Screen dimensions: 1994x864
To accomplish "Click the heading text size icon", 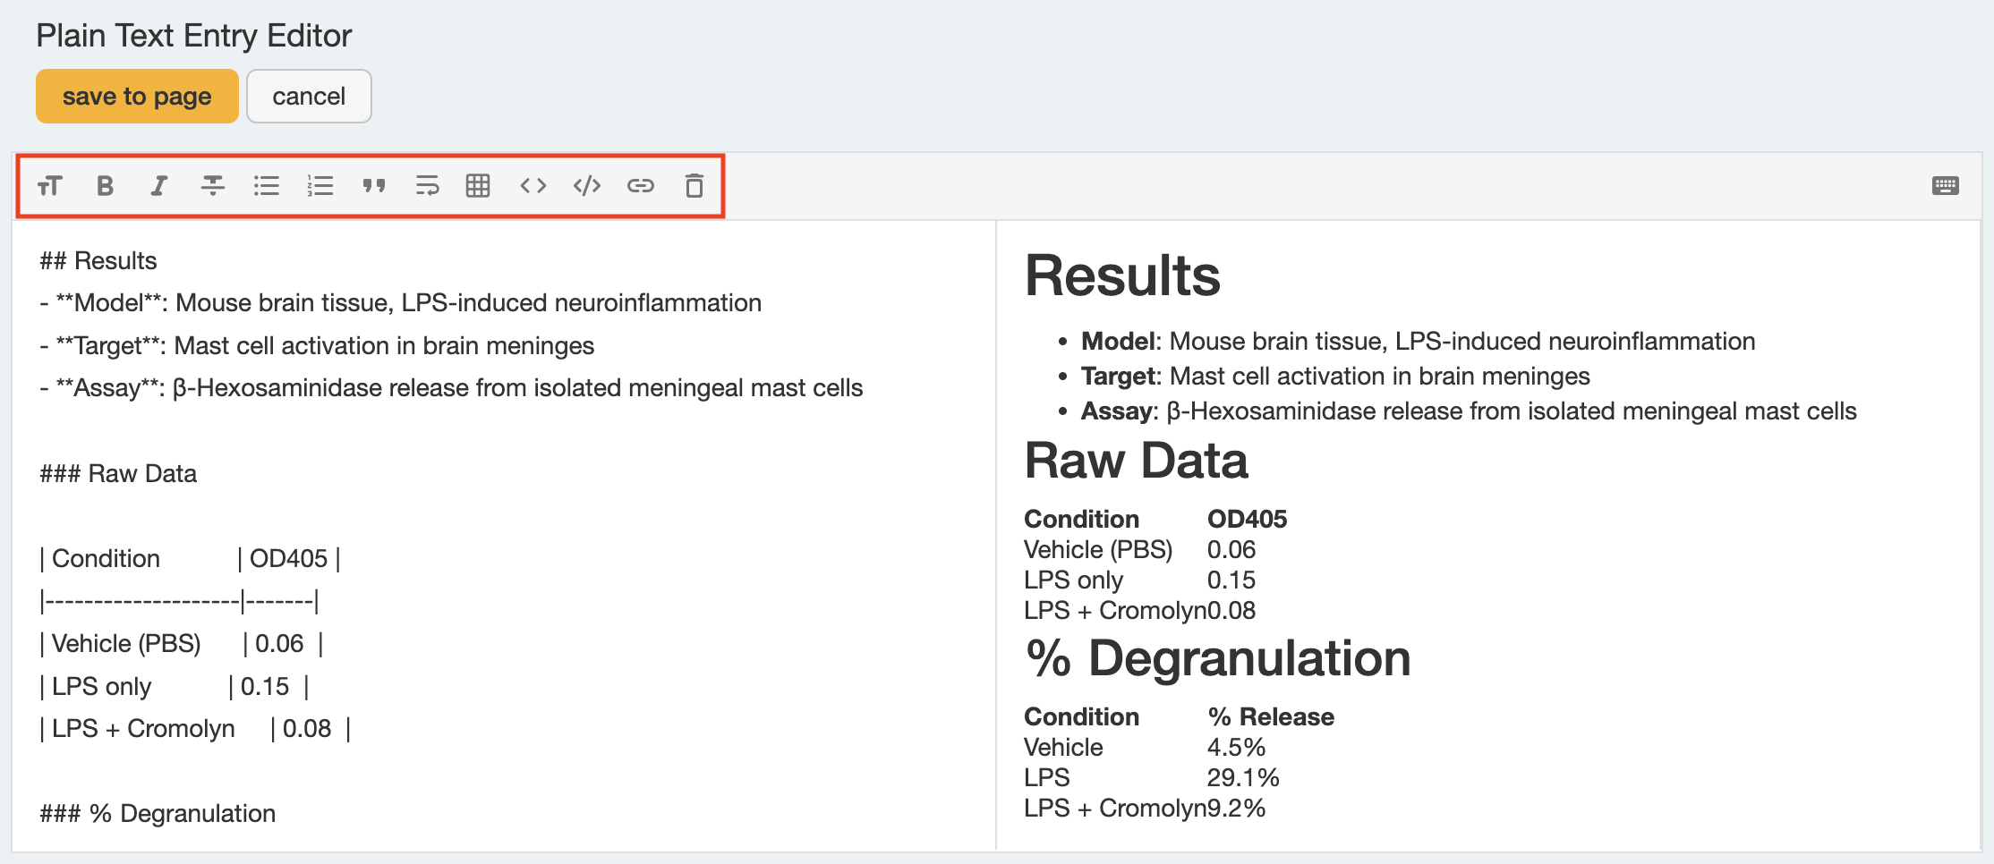I will (50, 186).
